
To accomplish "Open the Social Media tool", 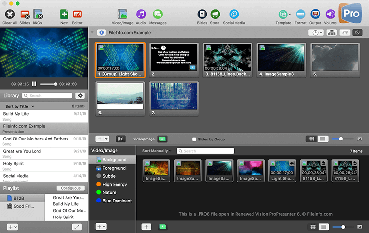I will point(234,15).
